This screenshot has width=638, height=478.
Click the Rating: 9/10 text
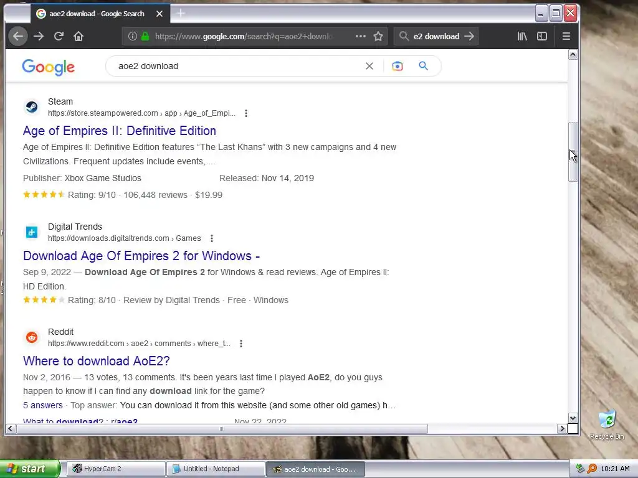[x=92, y=195]
